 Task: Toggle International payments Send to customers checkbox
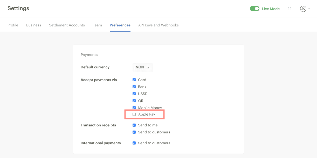pyautogui.click(x=134, y=143)
